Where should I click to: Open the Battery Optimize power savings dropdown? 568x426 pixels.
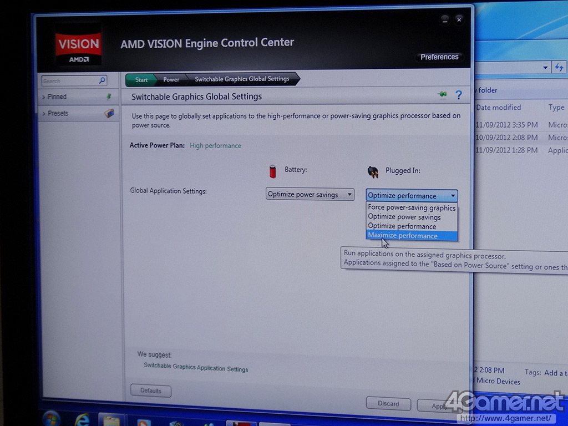tap(310, 194)
